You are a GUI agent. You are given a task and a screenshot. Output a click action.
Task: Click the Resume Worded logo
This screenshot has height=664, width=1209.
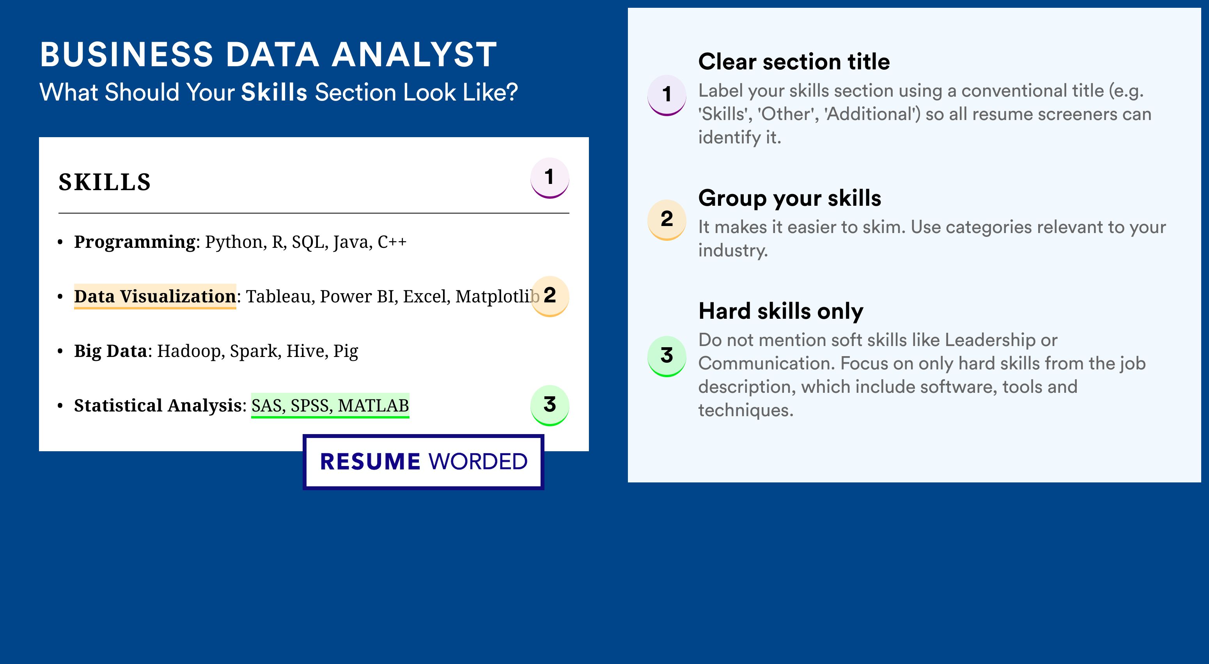tap(423, 462)
